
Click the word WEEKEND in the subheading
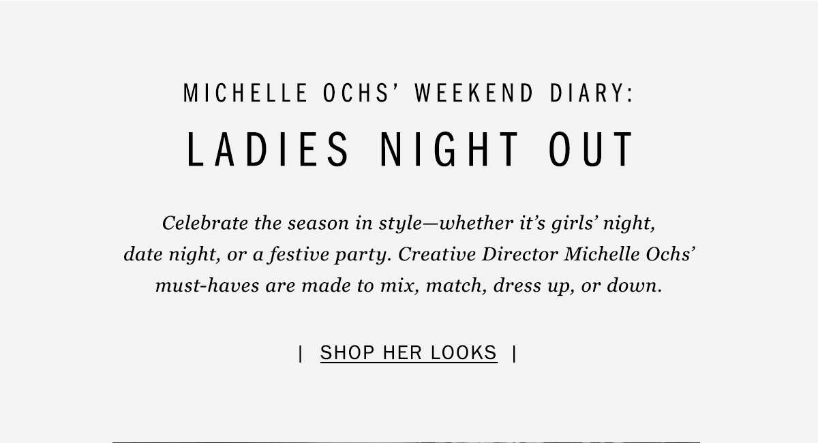point(474,94)
